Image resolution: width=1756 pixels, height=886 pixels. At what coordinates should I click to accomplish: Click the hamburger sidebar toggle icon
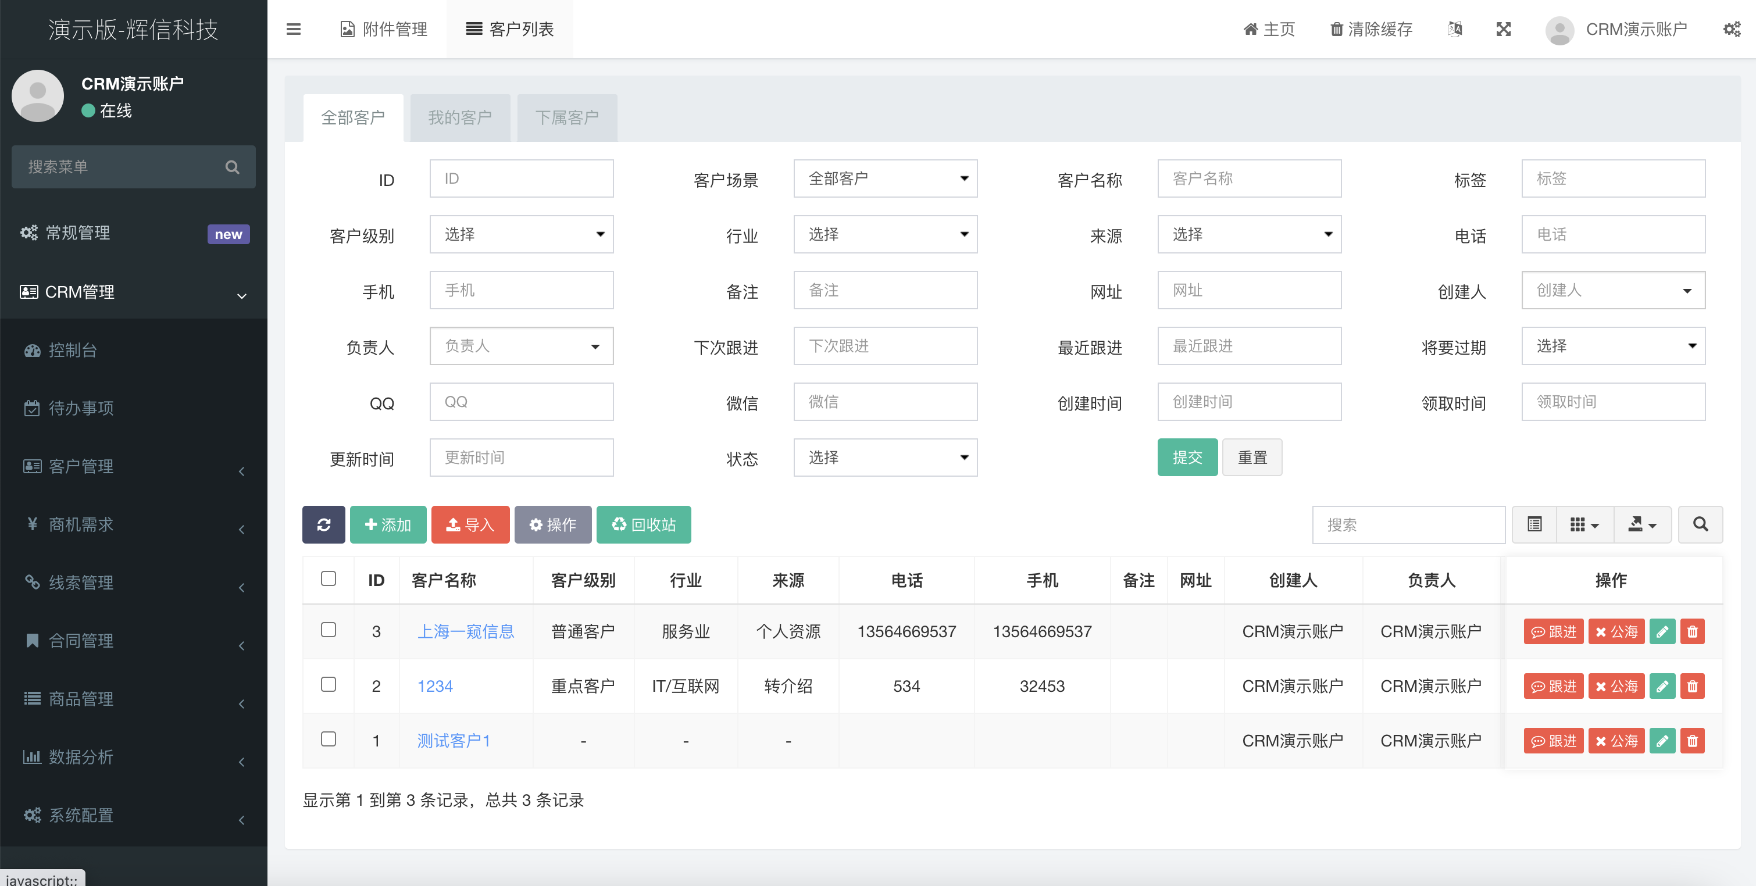coord(293,29)
